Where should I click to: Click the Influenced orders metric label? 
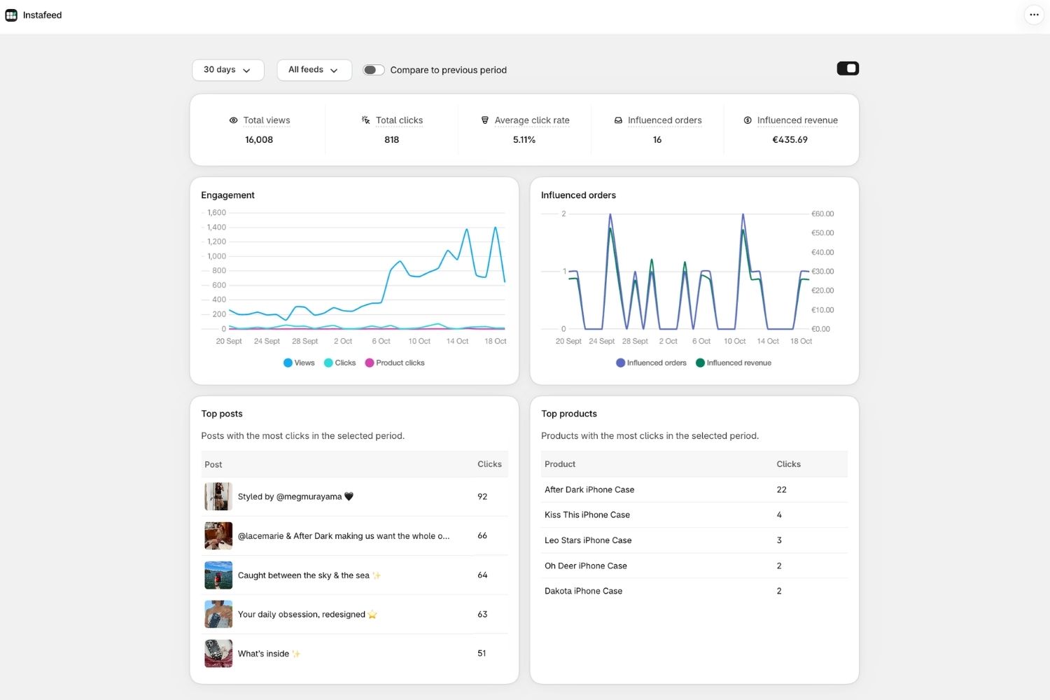(x=665, y=120)
